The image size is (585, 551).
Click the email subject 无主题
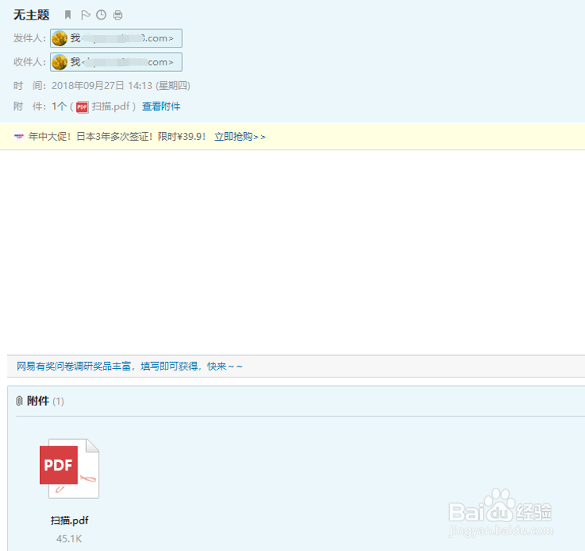click(x=31, y=15)
